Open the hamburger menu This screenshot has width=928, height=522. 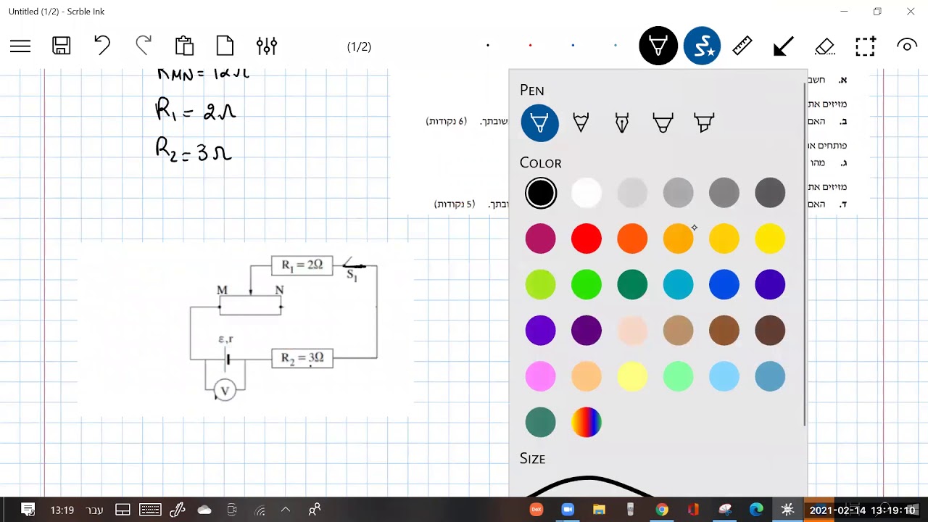[20, 46]
